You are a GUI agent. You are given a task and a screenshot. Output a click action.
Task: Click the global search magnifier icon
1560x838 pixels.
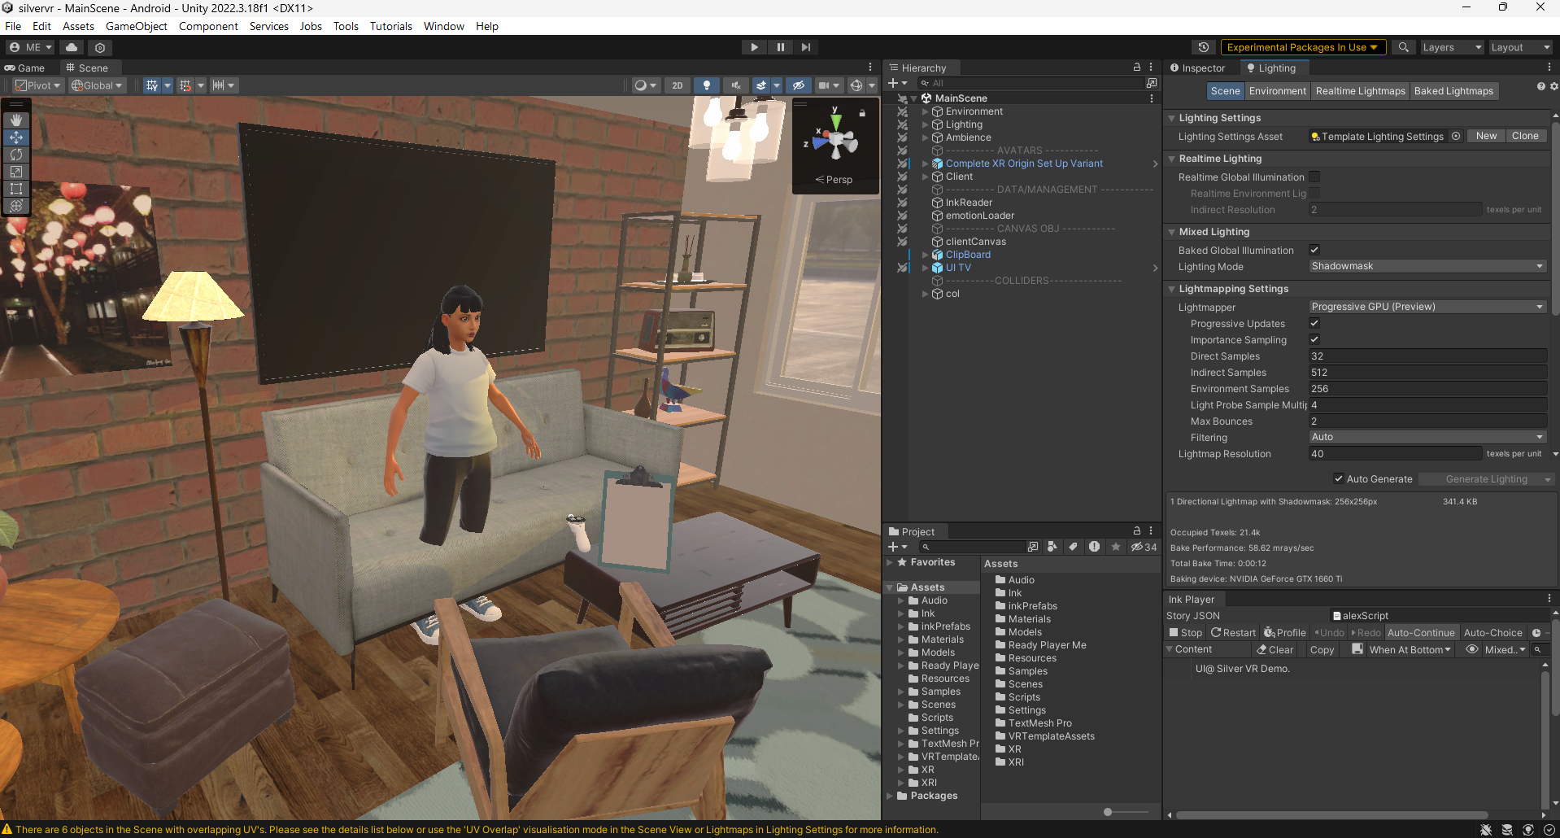tap(1403, 47)
